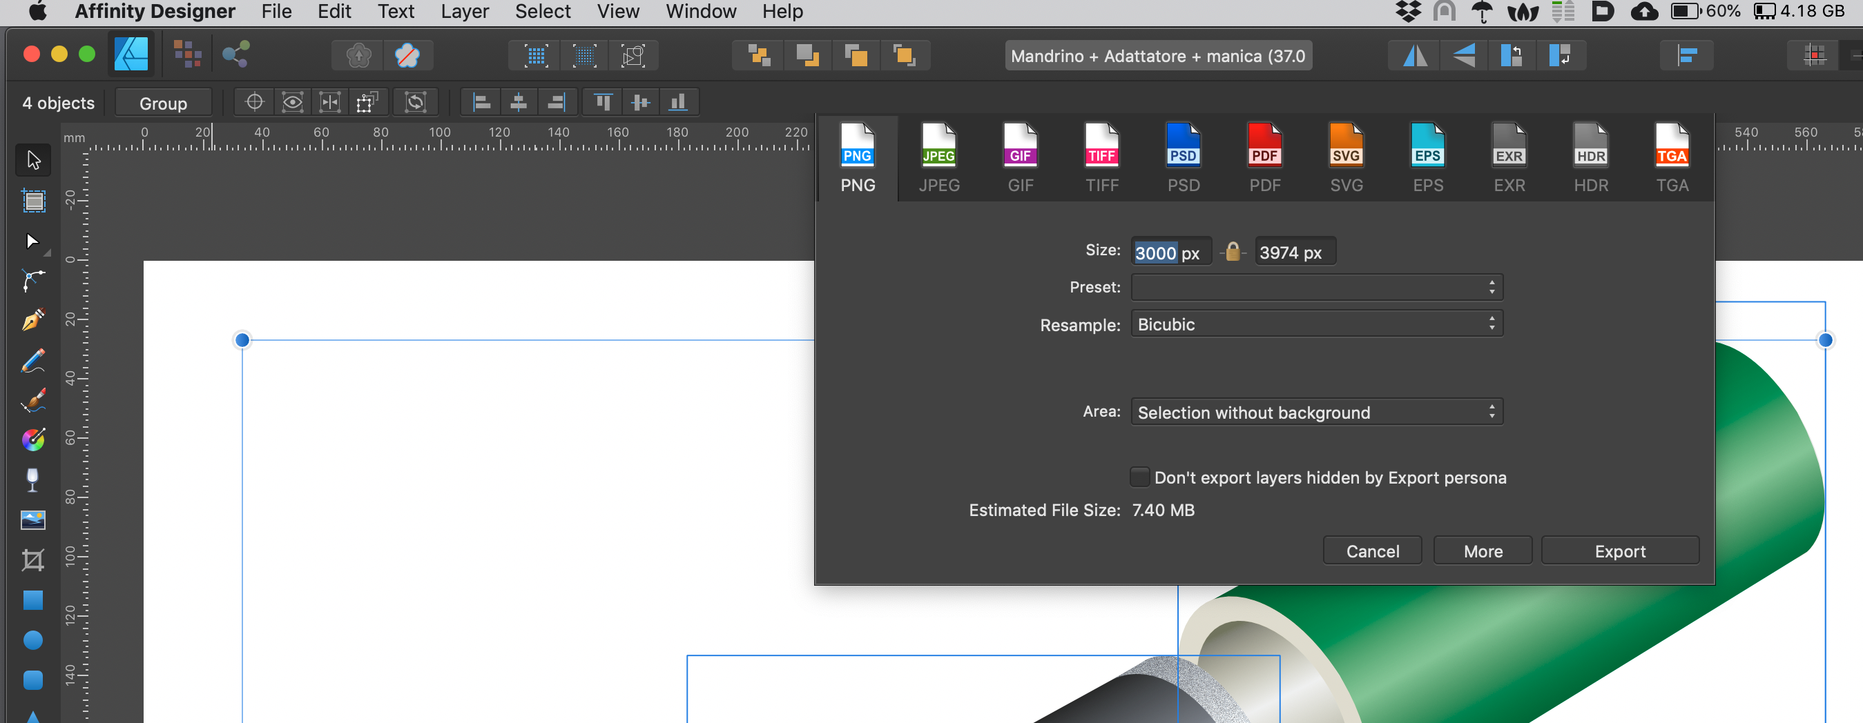Select the Fill tool color wheel
Viewport: 1863px width, 723px height.
tap(33, 440)
